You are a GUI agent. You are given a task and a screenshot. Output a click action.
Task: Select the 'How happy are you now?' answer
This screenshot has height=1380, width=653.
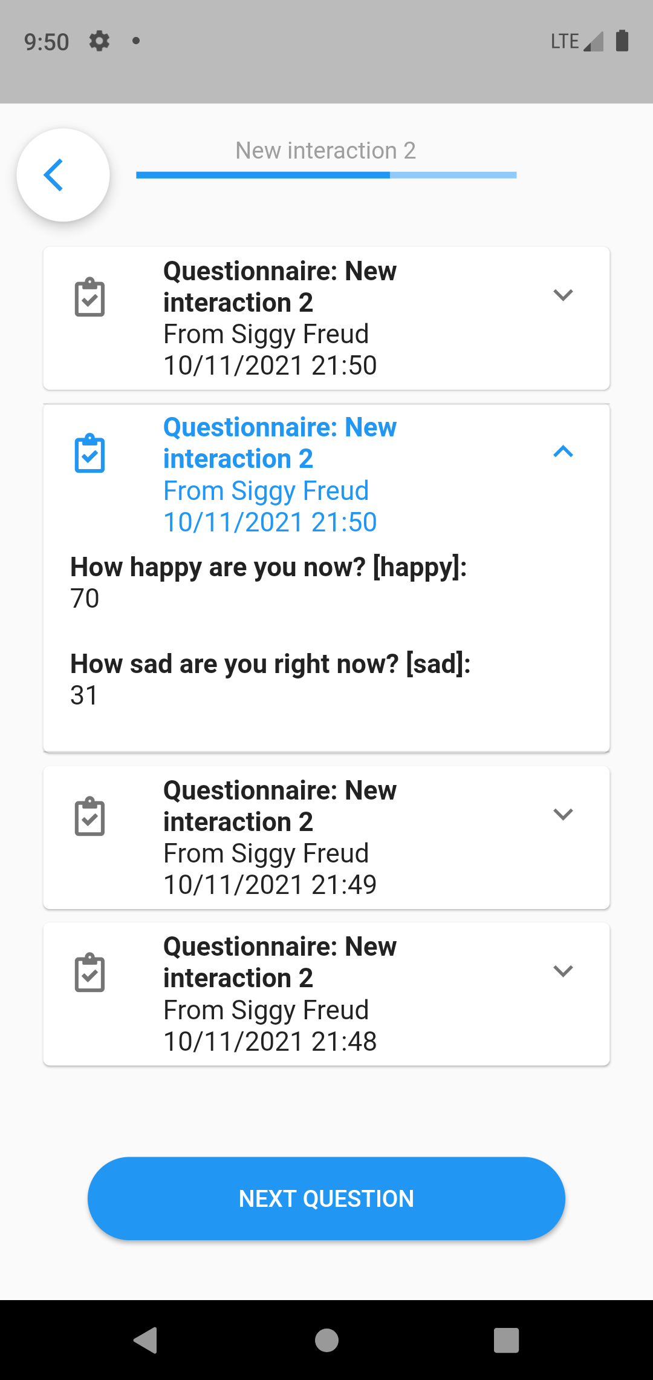pyautogui.click(x=85, y=599)
